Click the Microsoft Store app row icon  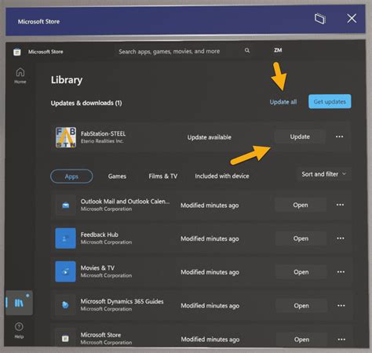[x=65, y=338]
